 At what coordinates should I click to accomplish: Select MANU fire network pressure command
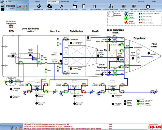click(x=138, y=104)
